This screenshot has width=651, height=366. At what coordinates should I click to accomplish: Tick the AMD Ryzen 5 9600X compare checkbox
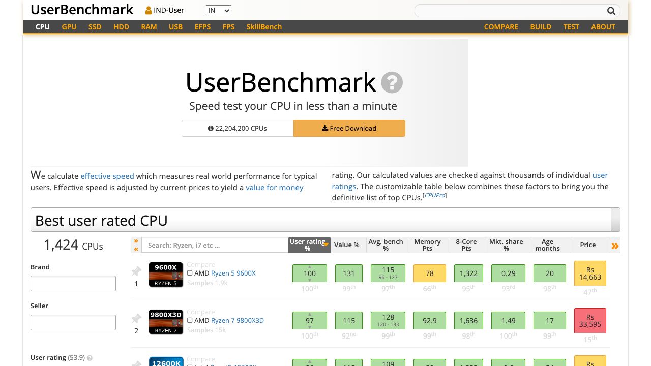(190, 273)
